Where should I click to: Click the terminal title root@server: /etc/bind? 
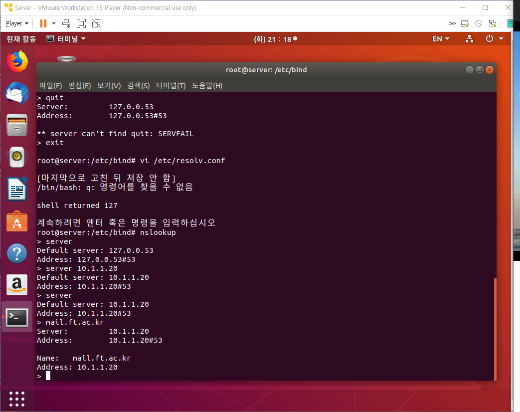pyautogui.click(x=266, y=70)
